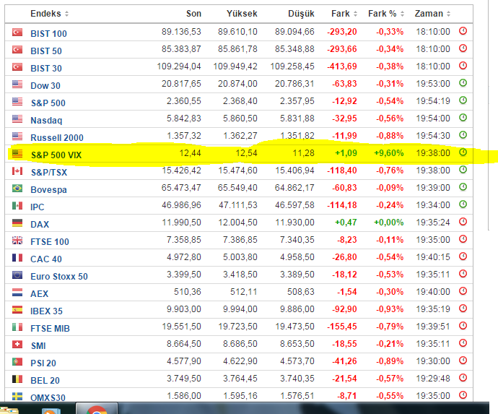Open the PSI 20 index link
Viewport: 498px width, 414px height.
(x=43, y=363)
